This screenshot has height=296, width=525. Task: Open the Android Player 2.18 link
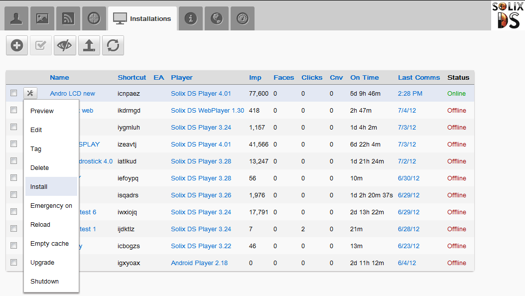point(199,263)
